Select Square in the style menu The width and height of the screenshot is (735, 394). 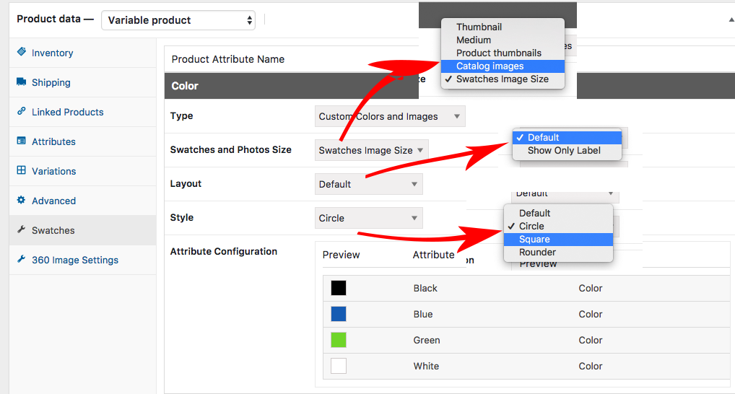534,240
